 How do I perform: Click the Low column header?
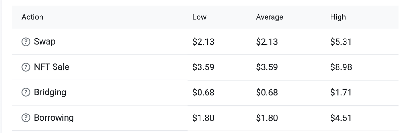199,17
